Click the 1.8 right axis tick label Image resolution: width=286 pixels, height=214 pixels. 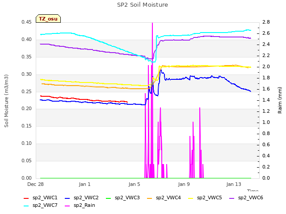(266, 78)
